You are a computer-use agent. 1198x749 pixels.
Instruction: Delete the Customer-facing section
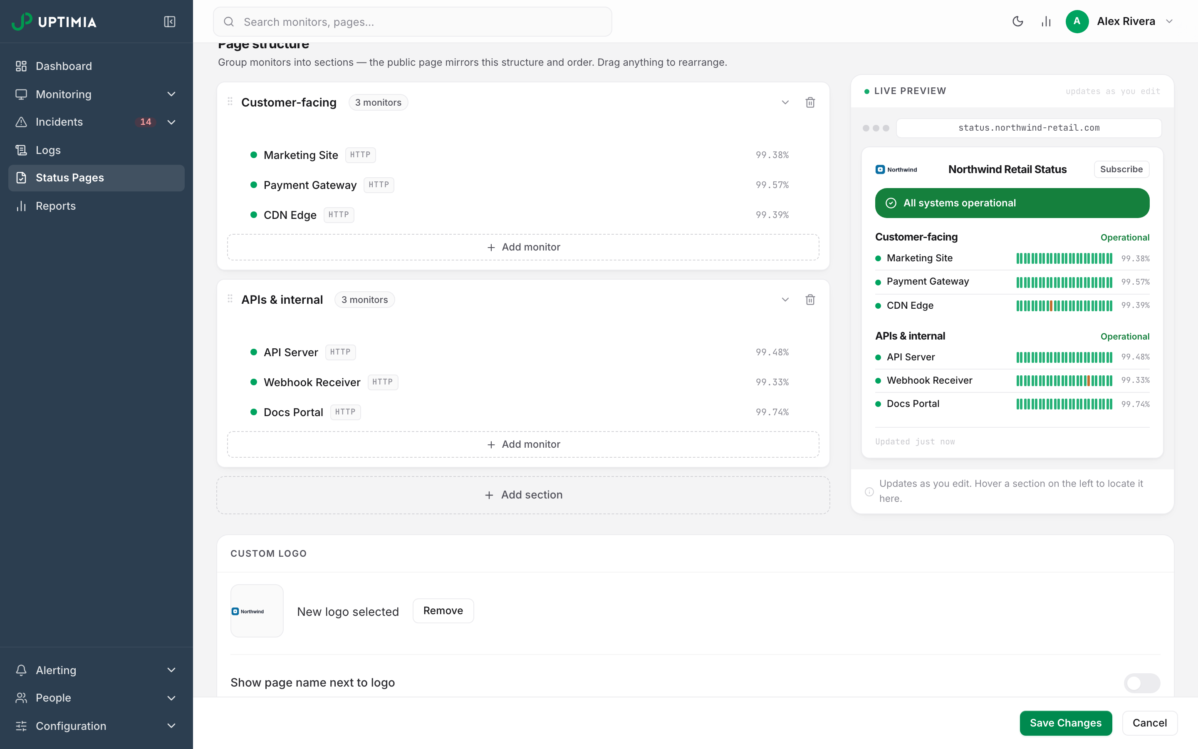point(810,102)
